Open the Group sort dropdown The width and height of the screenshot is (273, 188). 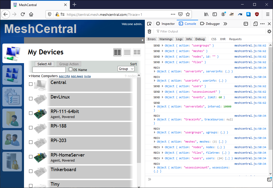coord(126,69)
